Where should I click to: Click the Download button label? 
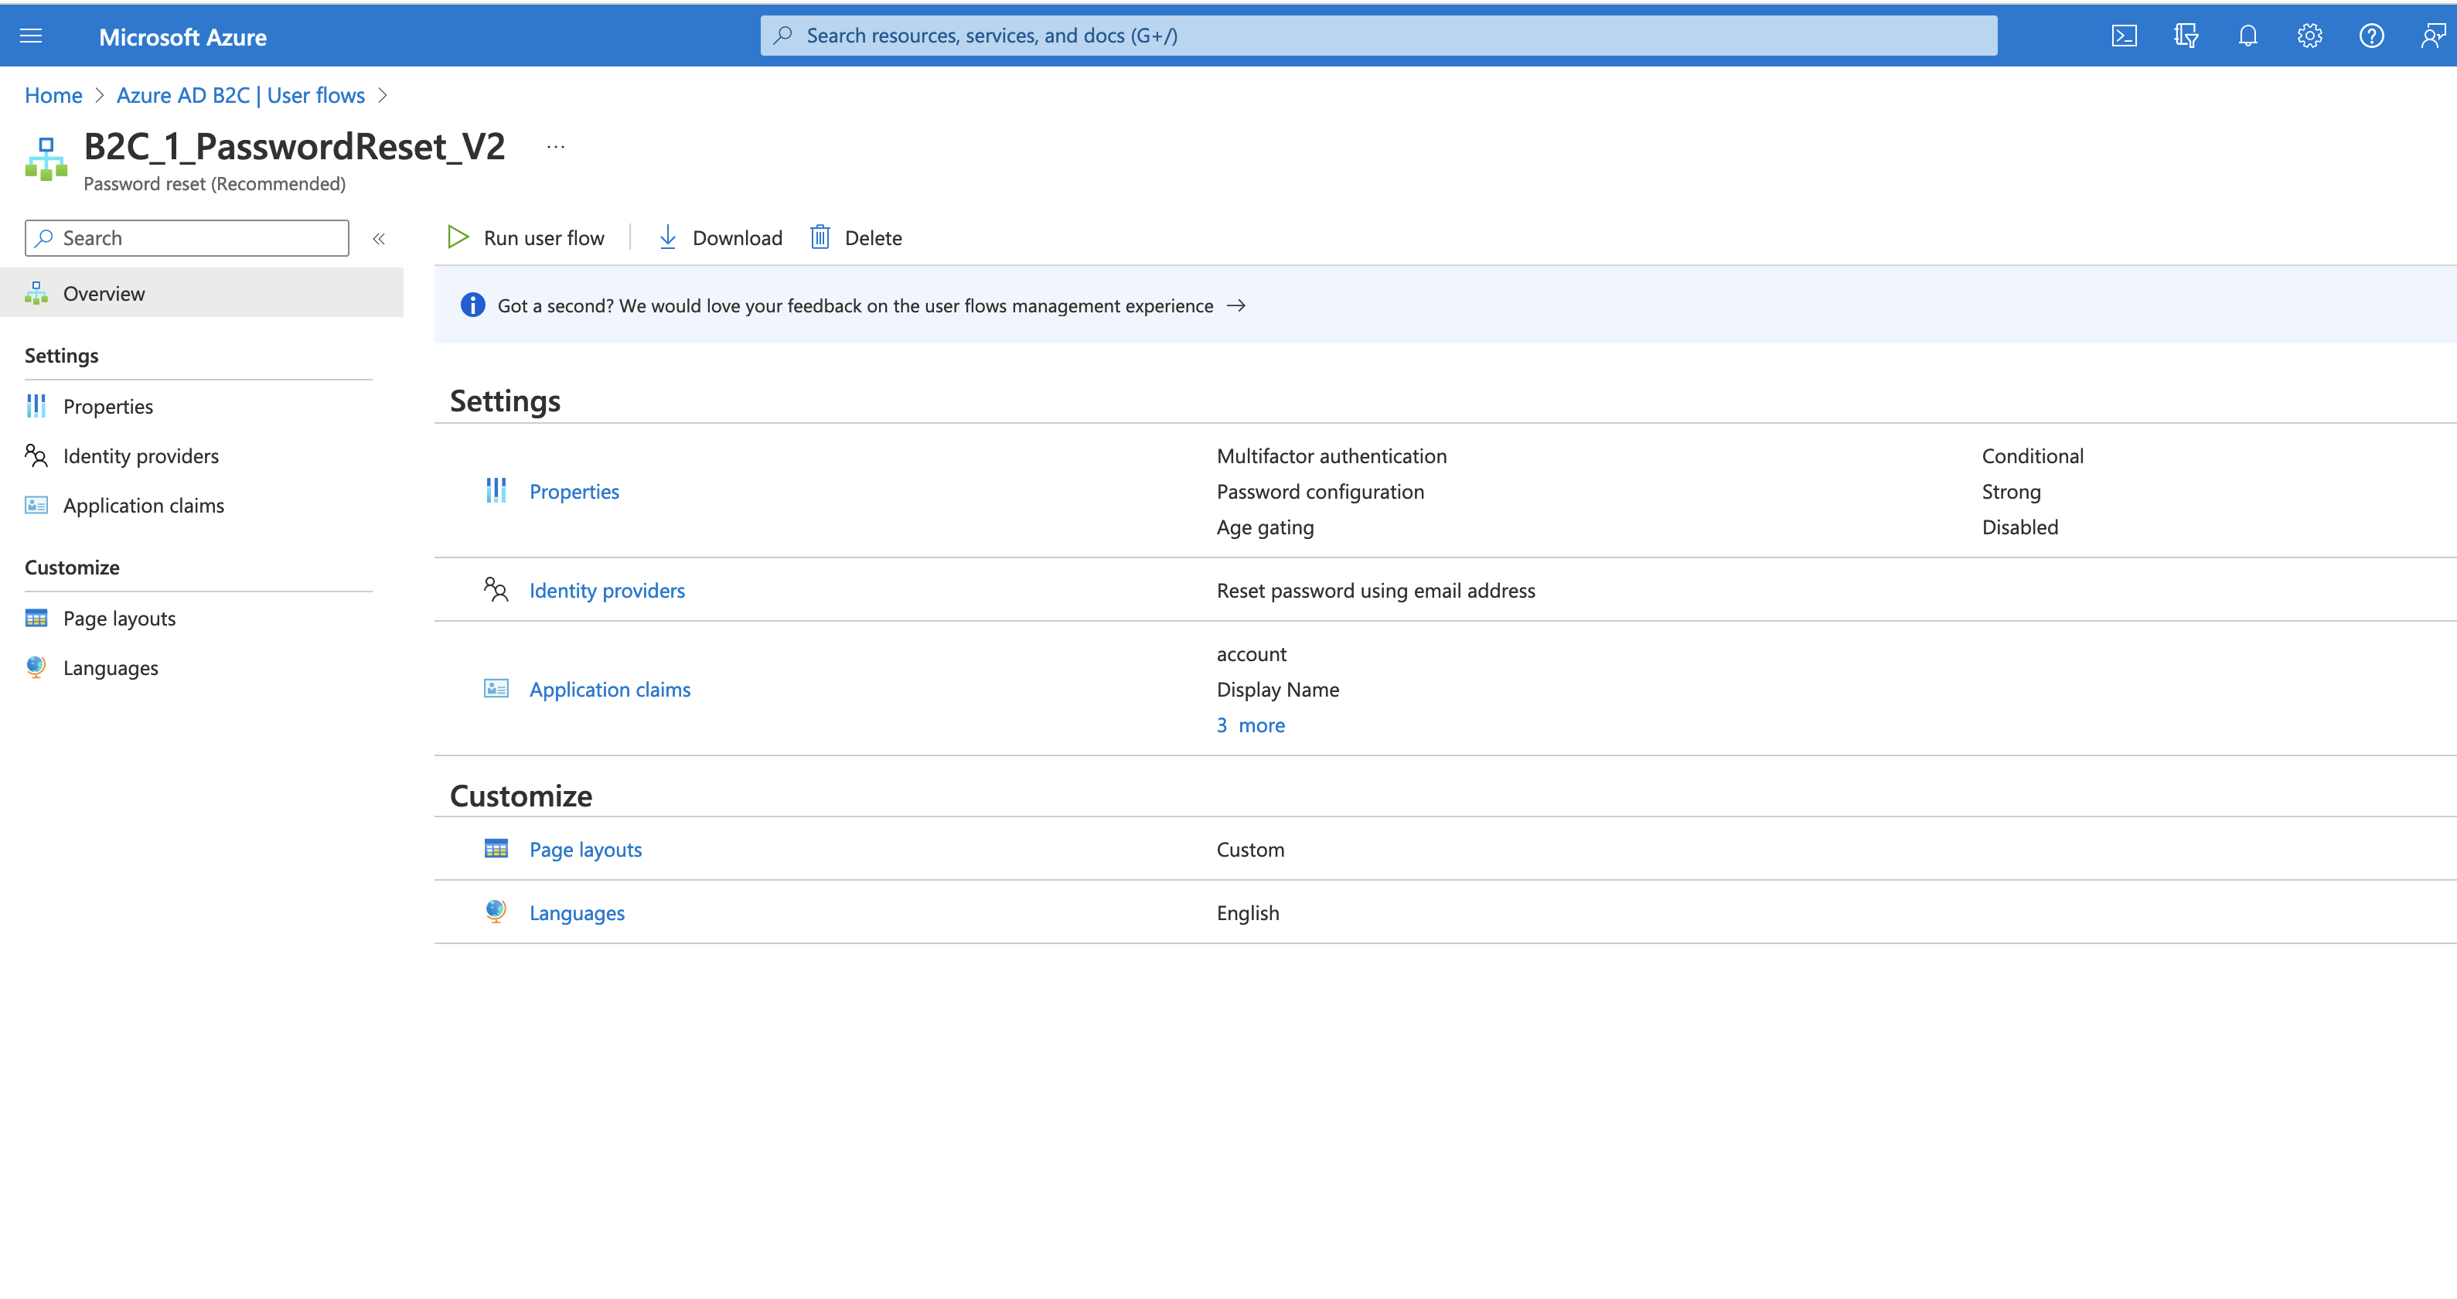click(738, 237)
